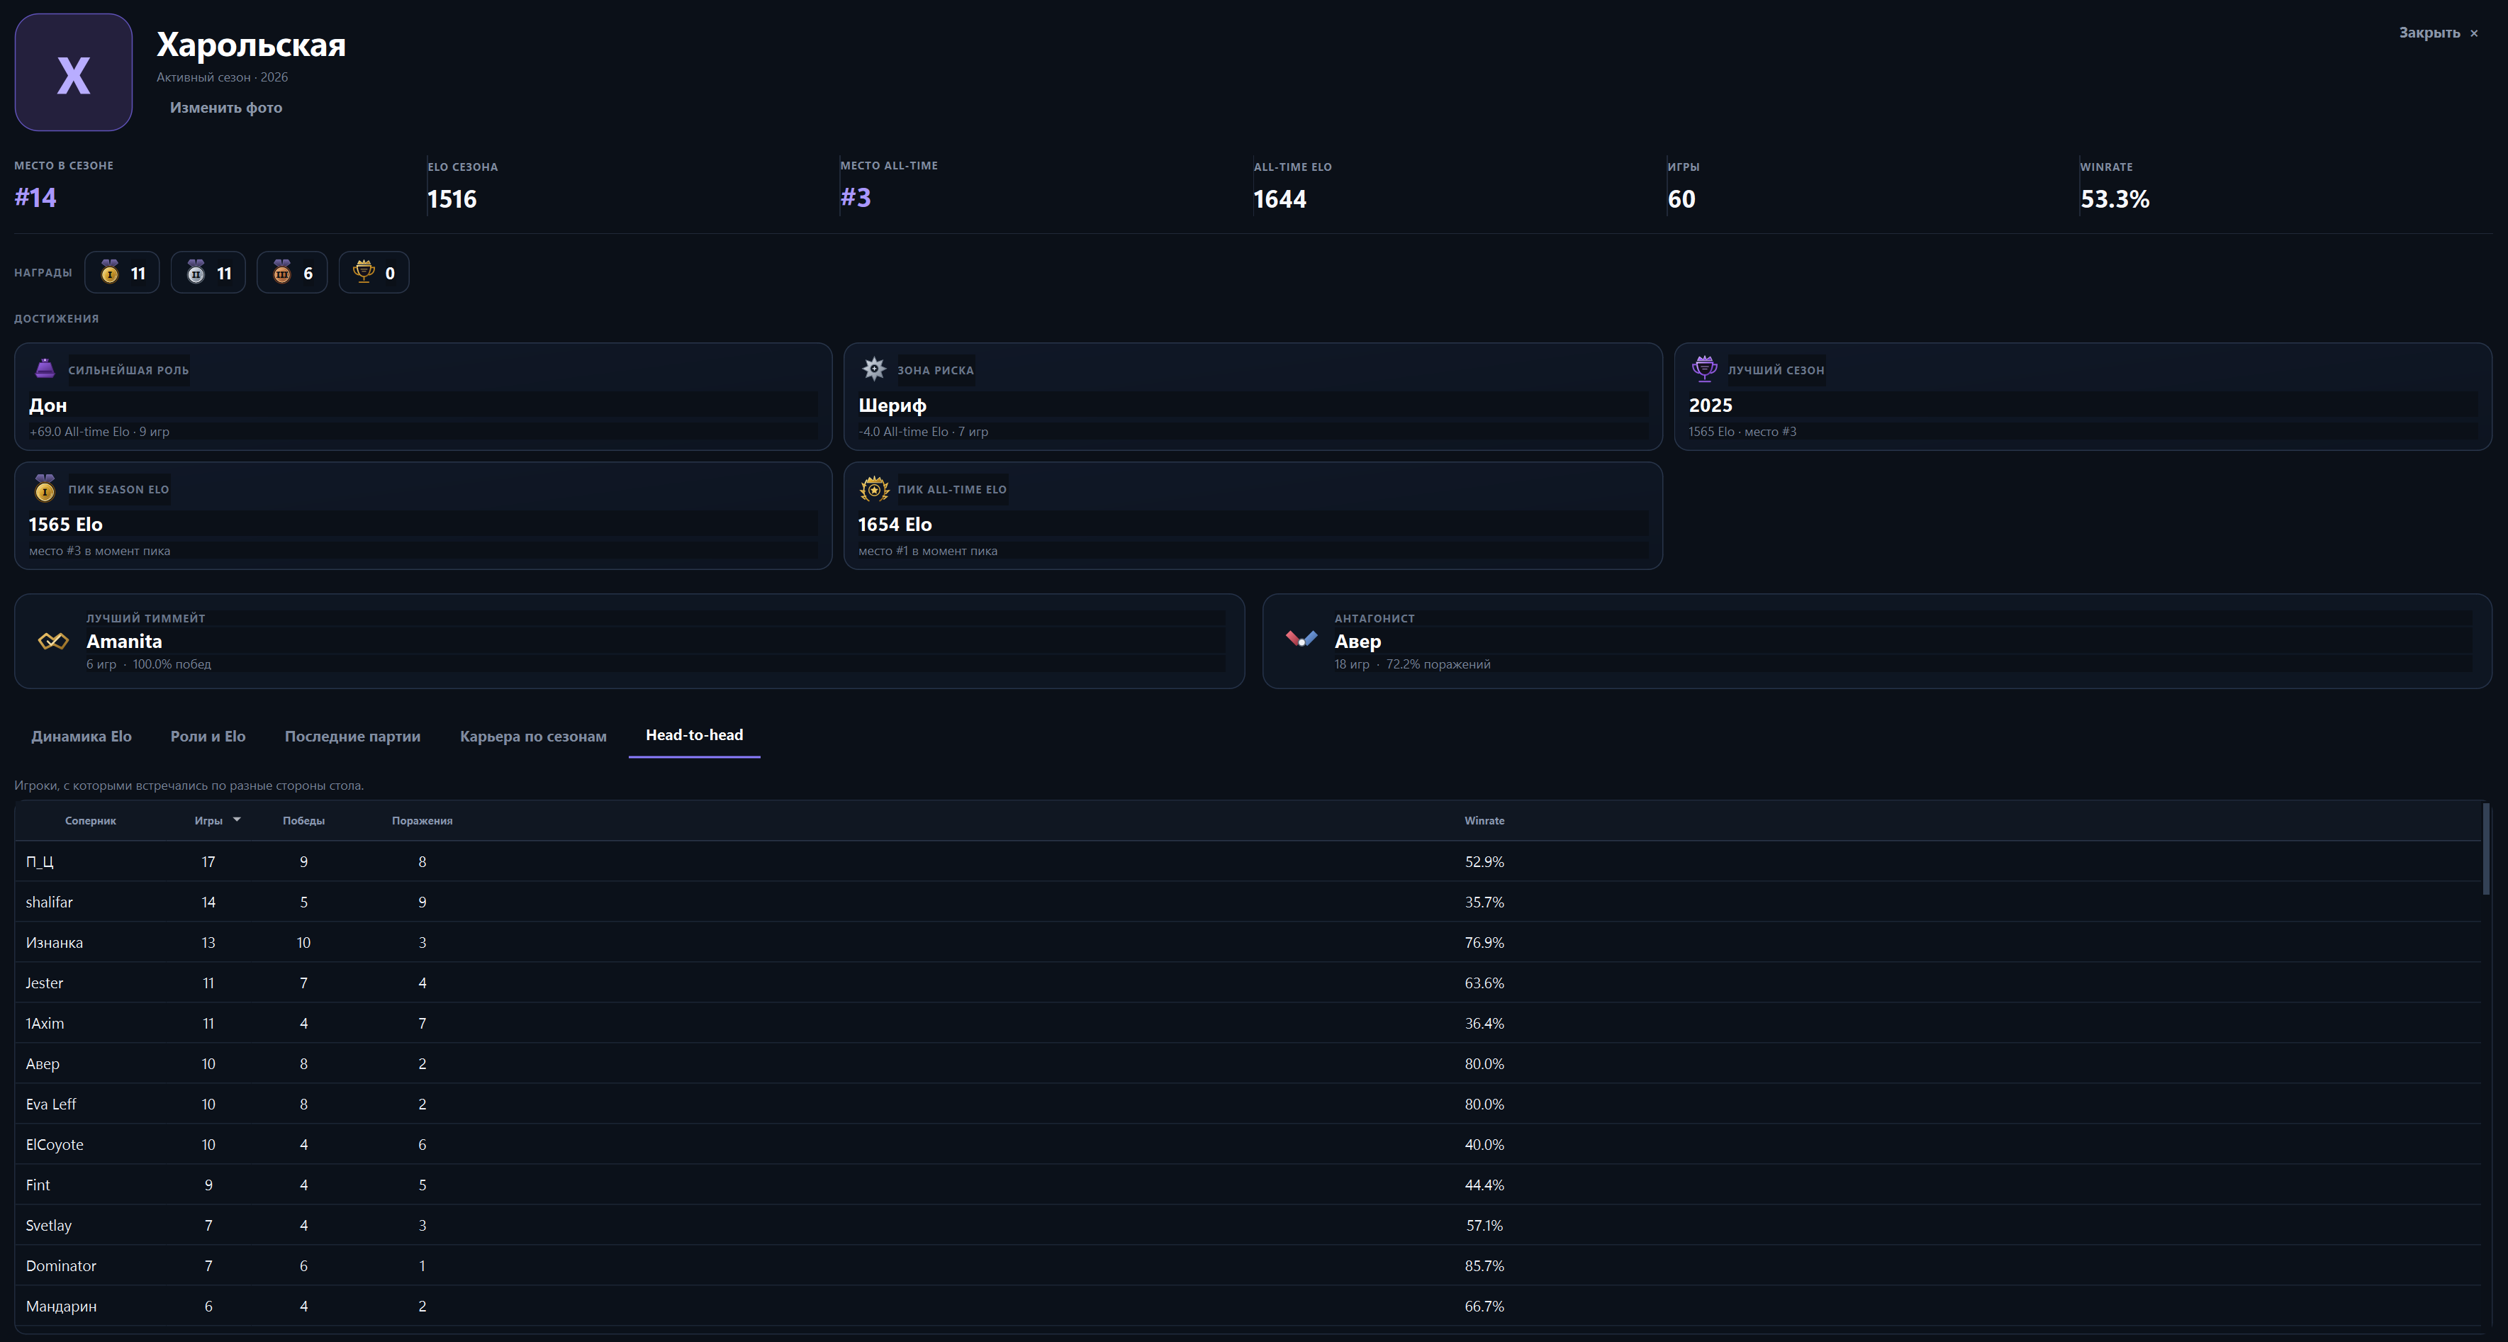Click the X avatar thumbnail
This screenshot has height=1342, width=2508.
click(74, 72)
